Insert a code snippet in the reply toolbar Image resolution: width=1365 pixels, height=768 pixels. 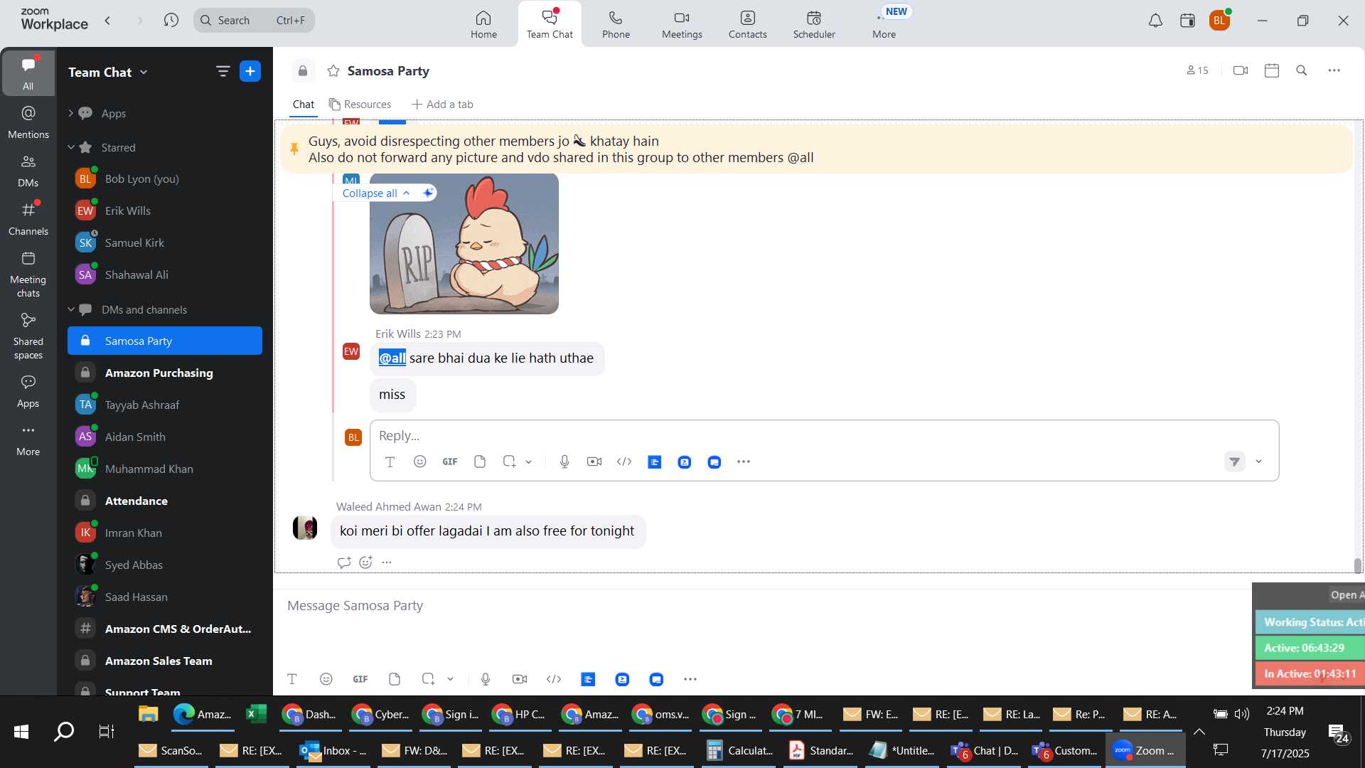click(x=624, y=462)
